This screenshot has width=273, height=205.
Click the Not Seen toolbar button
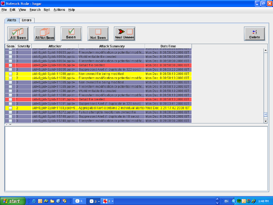[98, 34]
